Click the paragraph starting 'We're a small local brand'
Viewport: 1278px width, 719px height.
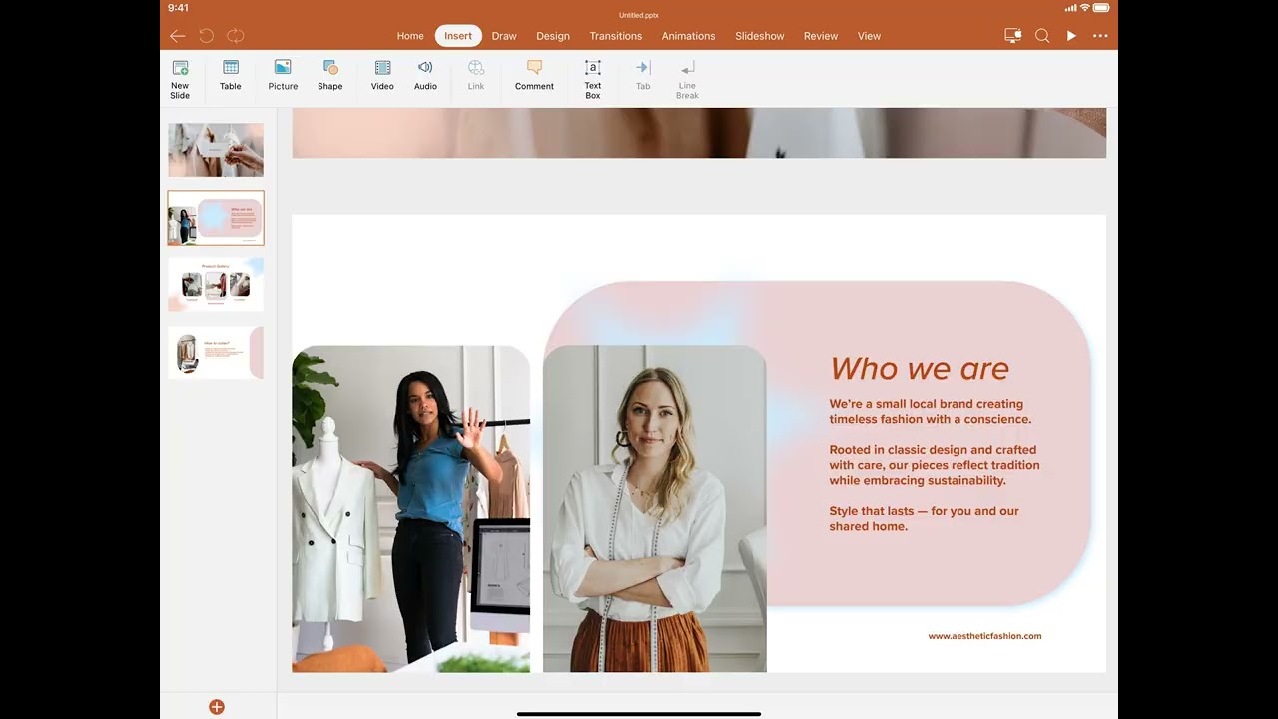(x=931, y=412)
